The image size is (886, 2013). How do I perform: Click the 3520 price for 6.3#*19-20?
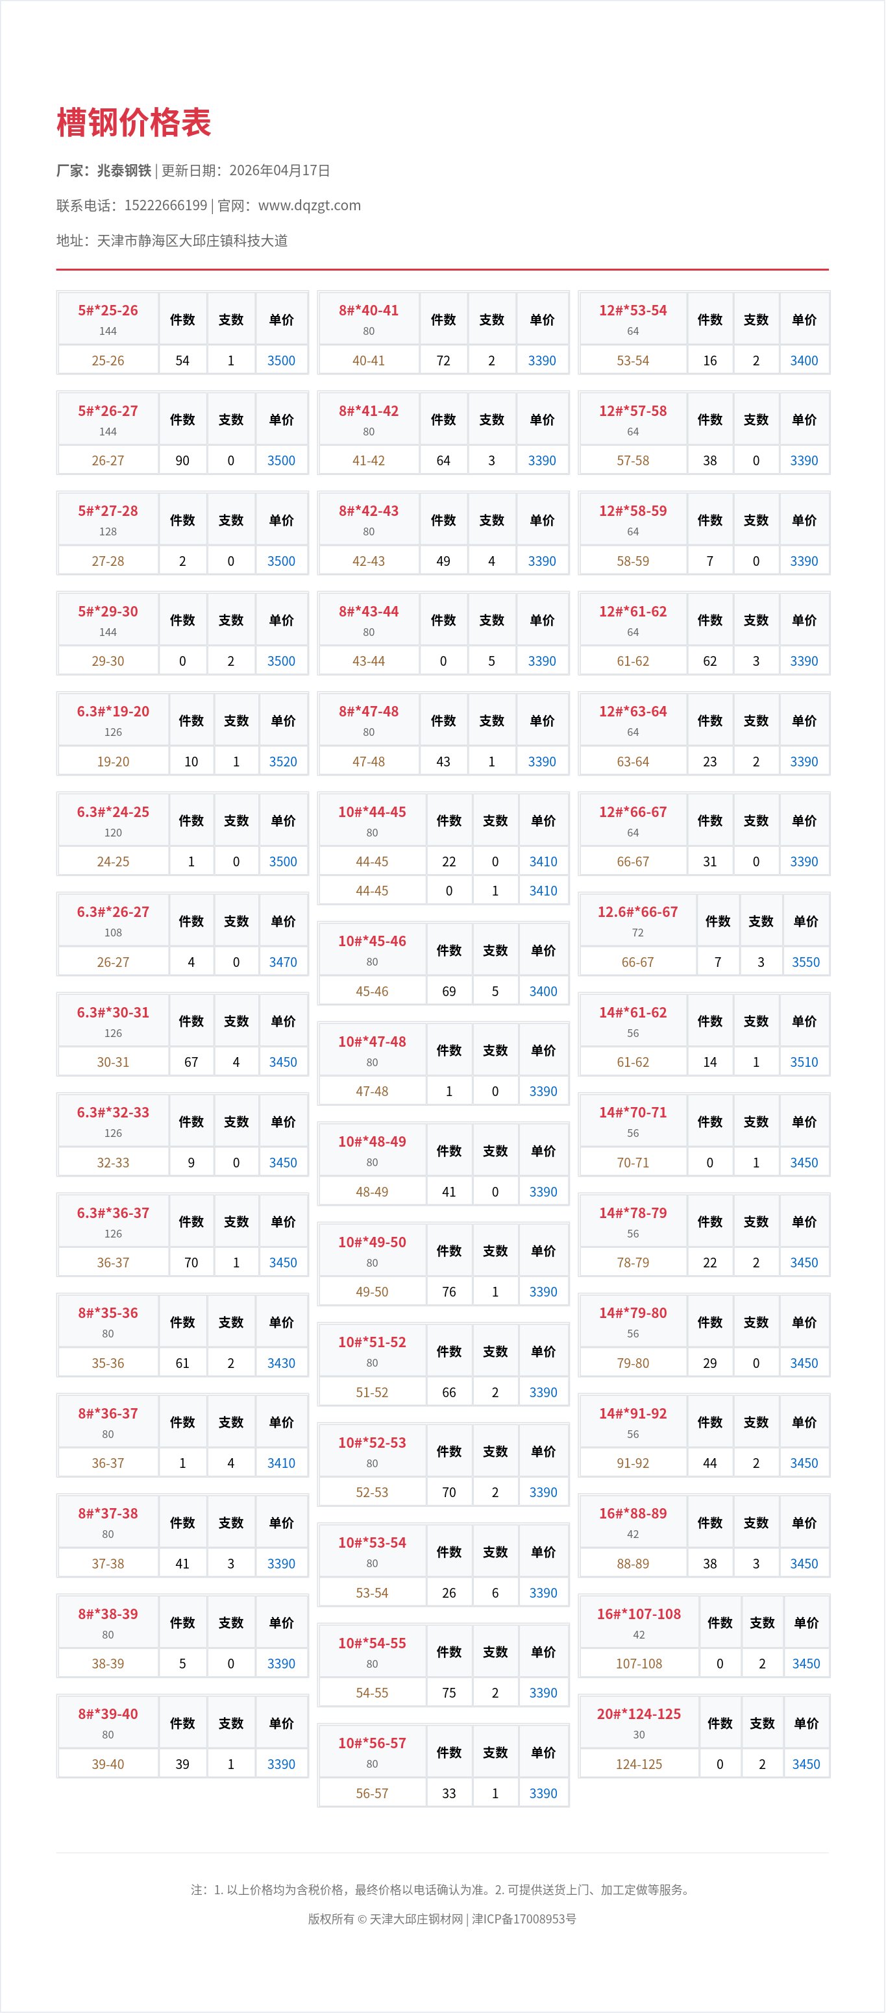tap(283, 761)
